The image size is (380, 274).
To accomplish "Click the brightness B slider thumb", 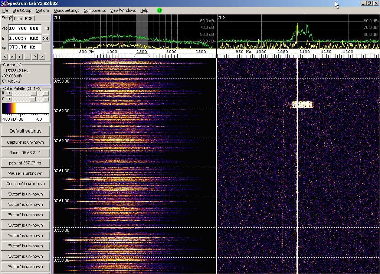I will pyautogui.click(x=34, y=93).
